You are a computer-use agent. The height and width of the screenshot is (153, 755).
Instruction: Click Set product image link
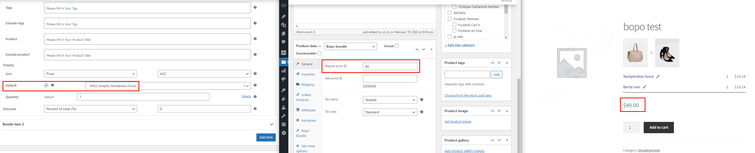click(458, 121)
